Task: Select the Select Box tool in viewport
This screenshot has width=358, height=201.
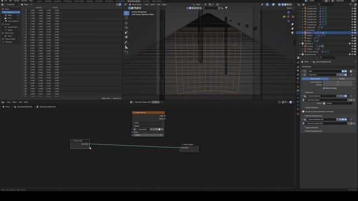Action: tap(126, 13)
